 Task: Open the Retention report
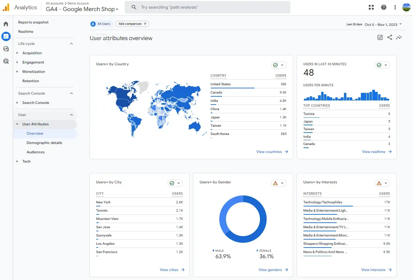tap(30, 81)
